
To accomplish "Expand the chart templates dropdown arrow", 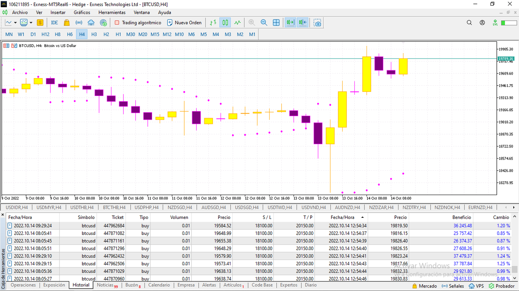I will pyautogui.click(x=31, y=23).
